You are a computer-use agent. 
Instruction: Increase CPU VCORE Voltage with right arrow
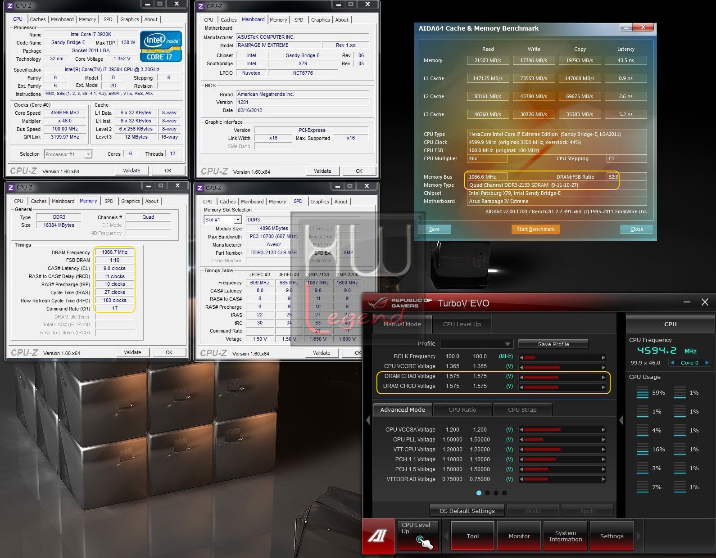pos(603,368)
